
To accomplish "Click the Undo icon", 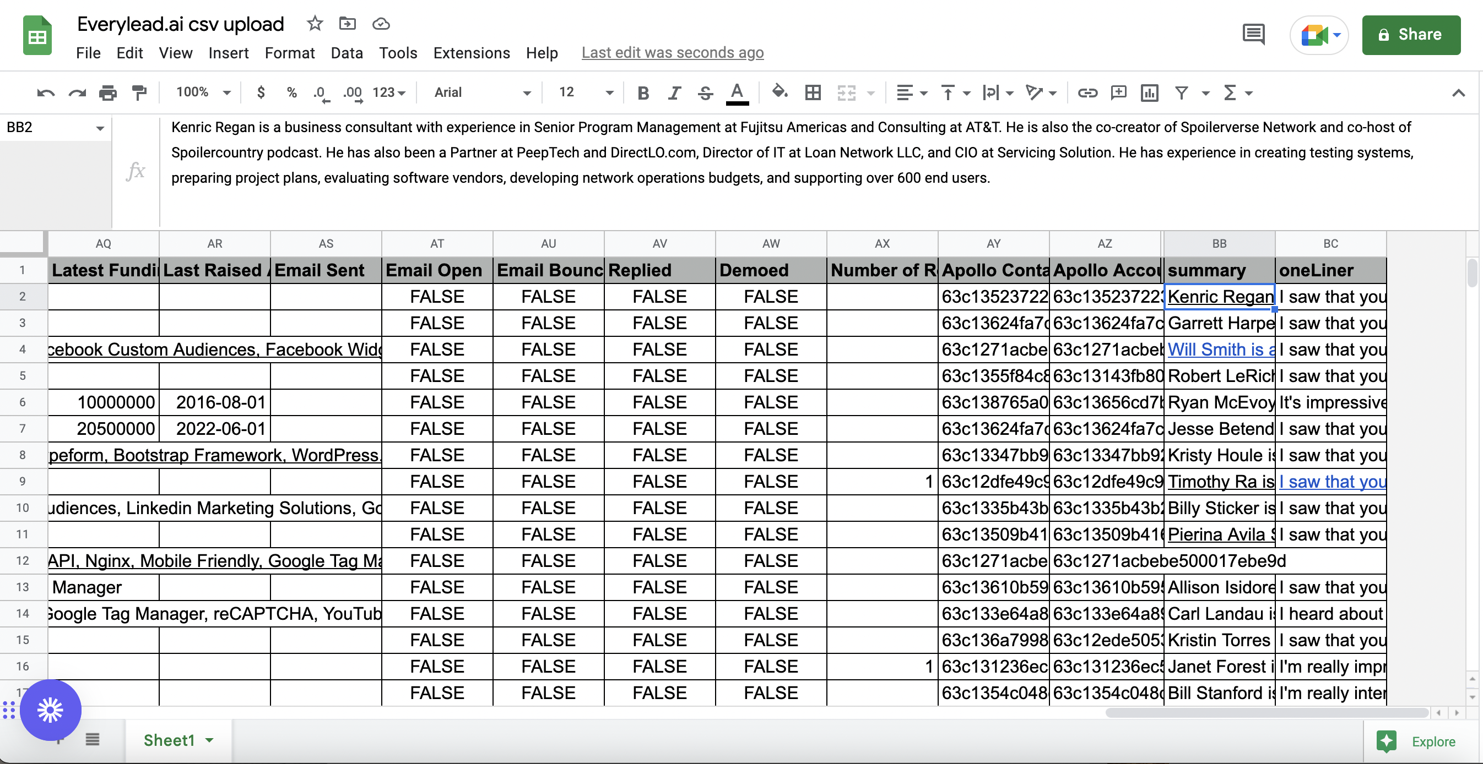I will pyautogui.click(x=46, y=92).
